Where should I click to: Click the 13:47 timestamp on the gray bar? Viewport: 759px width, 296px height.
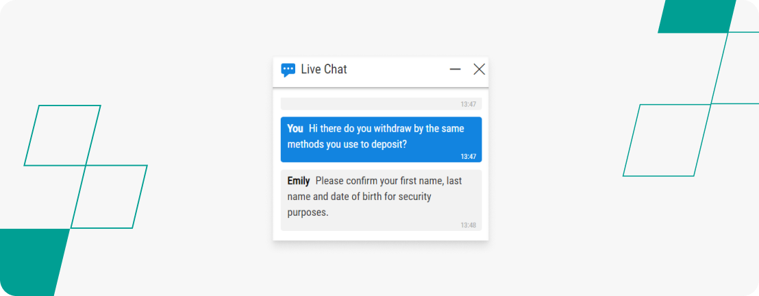(468, 104)
